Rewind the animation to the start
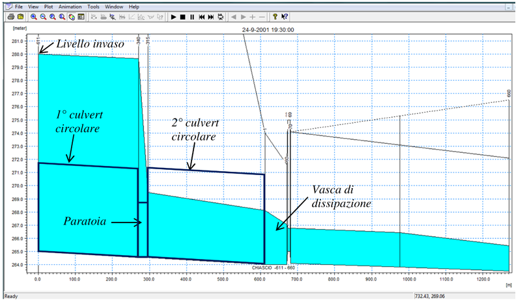521x300 pixels. (202, 16)
